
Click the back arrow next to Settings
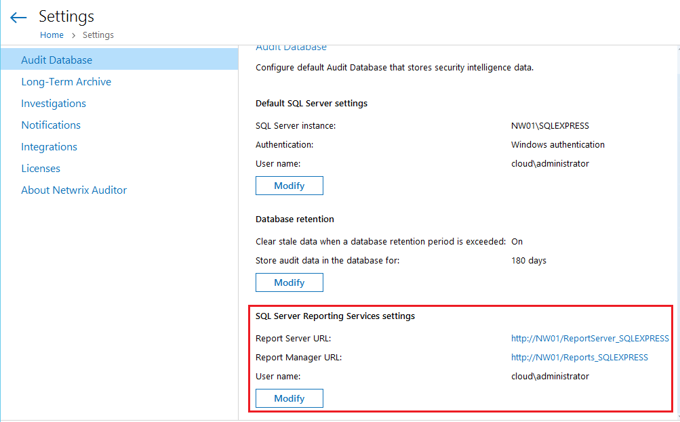coord(18,18)
